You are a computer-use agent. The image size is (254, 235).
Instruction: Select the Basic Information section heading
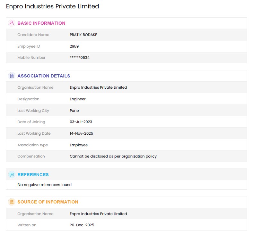pyautogui.click(x=41, y=23)
